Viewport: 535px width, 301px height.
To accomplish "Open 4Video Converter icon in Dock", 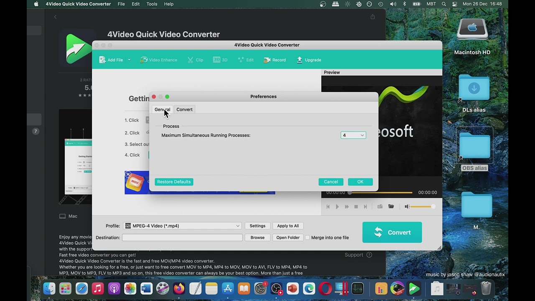I will (414, 288).
